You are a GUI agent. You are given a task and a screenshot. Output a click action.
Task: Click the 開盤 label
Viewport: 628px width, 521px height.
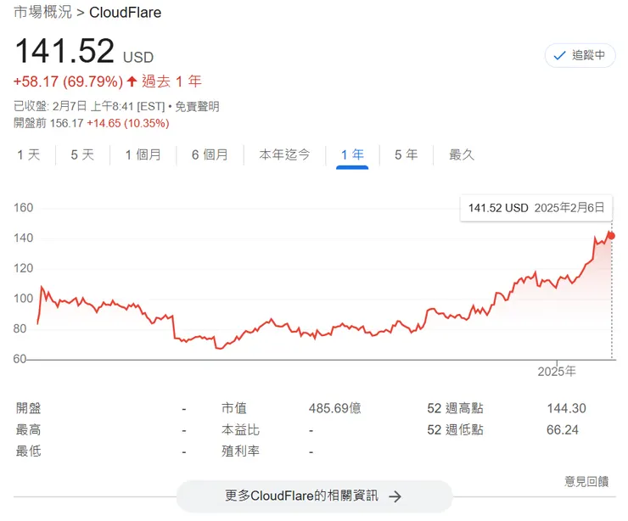[x=29, y=408]
